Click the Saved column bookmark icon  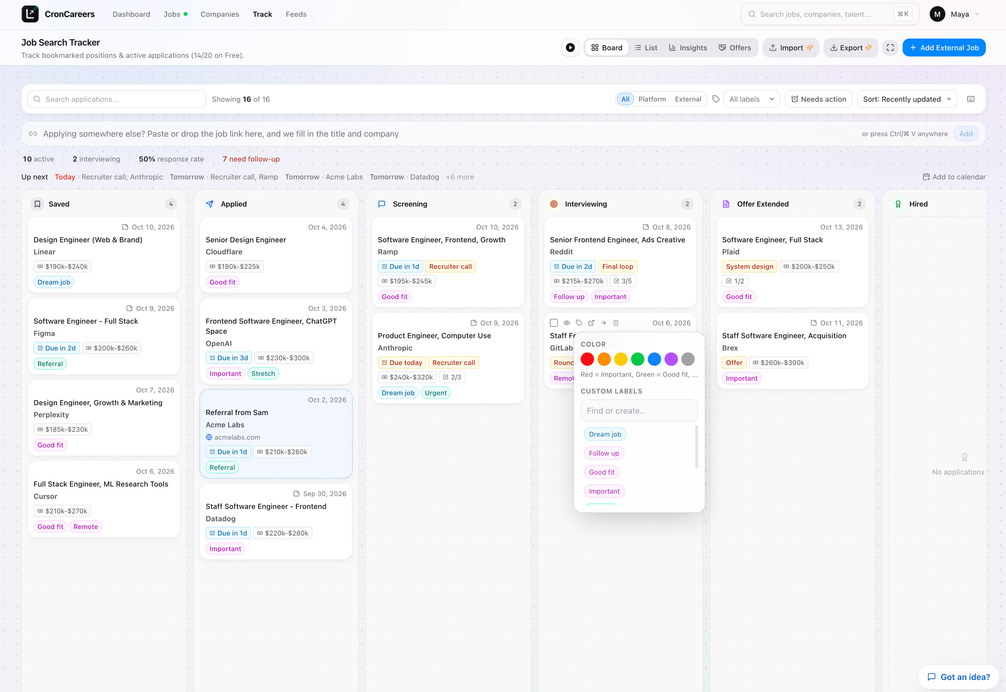(x=38, y=204)
